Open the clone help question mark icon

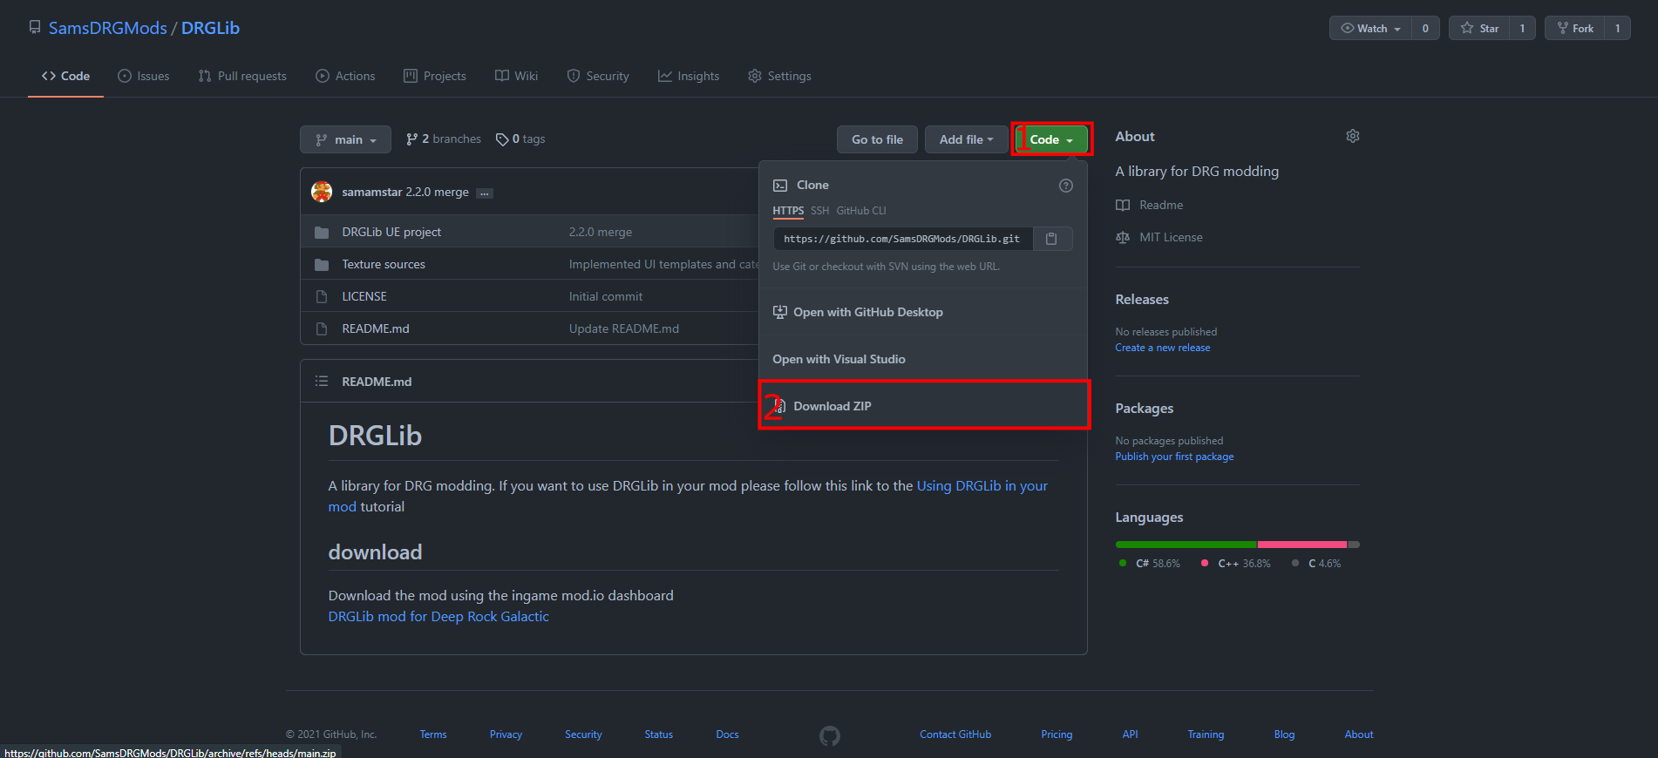click(x=1065, y=186)
